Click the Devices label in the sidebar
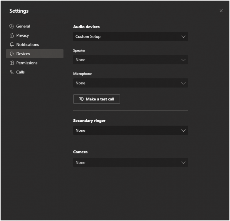The height and width of the screenshot is (221, 230). click(x=23, y=54)
